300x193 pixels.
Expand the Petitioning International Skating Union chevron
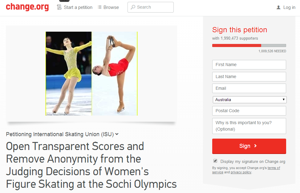117,134
